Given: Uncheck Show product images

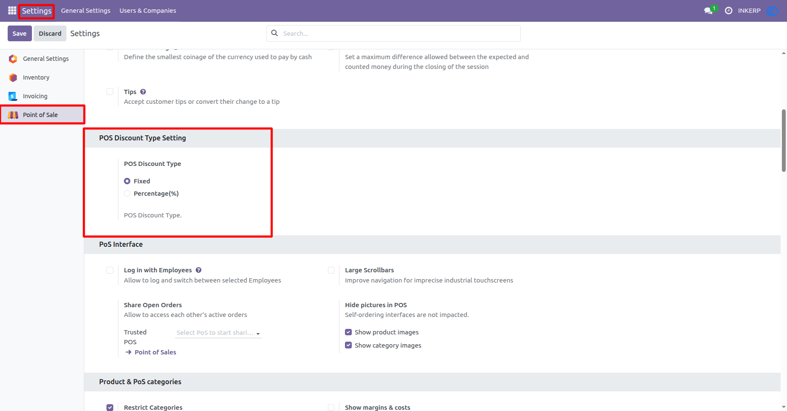Looking at the screenshot, I should click(x=348, y=332).
